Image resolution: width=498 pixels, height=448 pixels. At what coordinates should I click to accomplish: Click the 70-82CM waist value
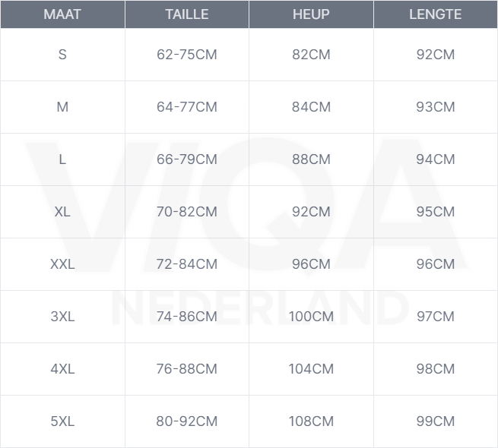[x=186, y=212]
